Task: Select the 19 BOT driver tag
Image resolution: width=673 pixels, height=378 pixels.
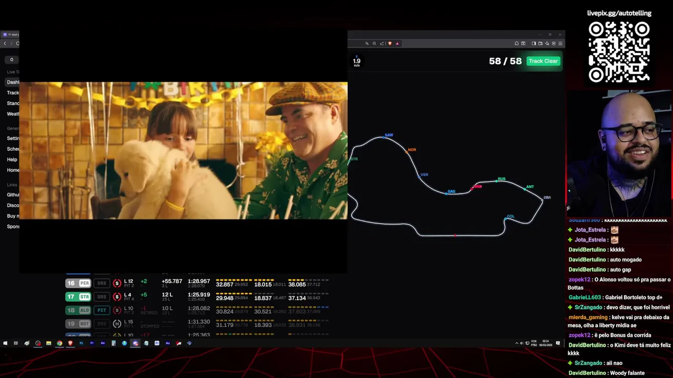Action: point(78,324)
